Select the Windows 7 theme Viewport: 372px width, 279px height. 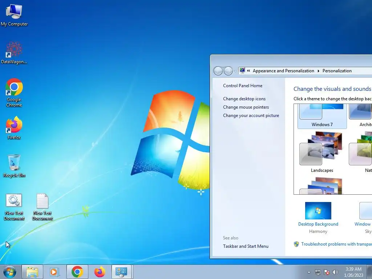point(322,116)
